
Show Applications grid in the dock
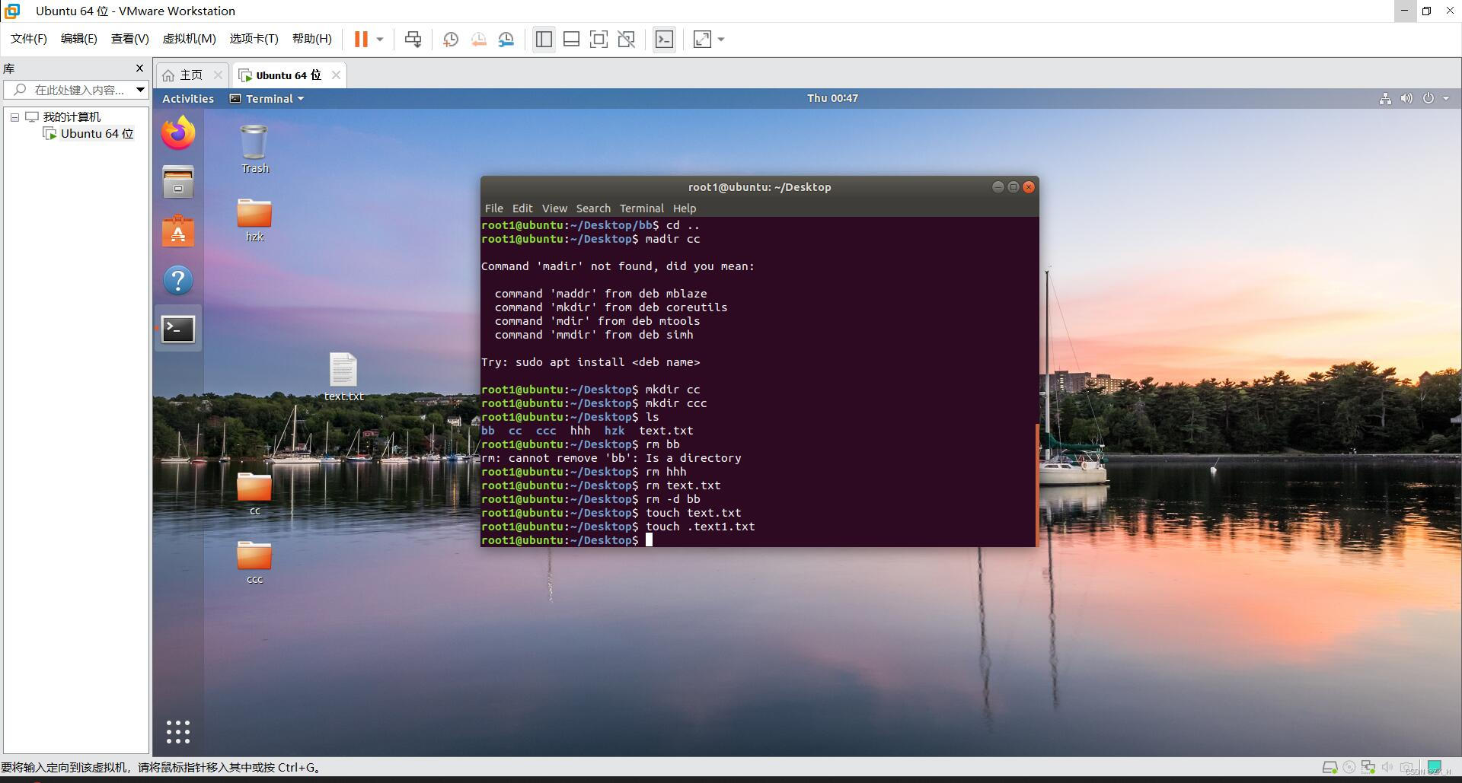pos(178,732)
